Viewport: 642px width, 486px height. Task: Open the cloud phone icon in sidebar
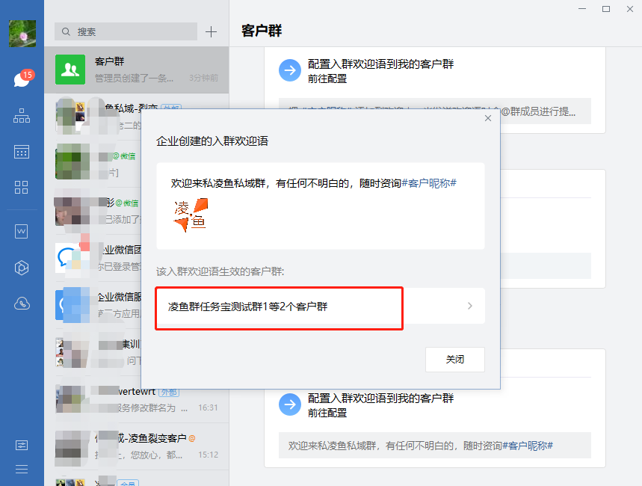[x=22, y=304]
